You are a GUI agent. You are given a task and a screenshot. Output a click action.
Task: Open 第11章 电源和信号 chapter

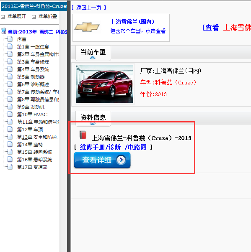[38, 122]
